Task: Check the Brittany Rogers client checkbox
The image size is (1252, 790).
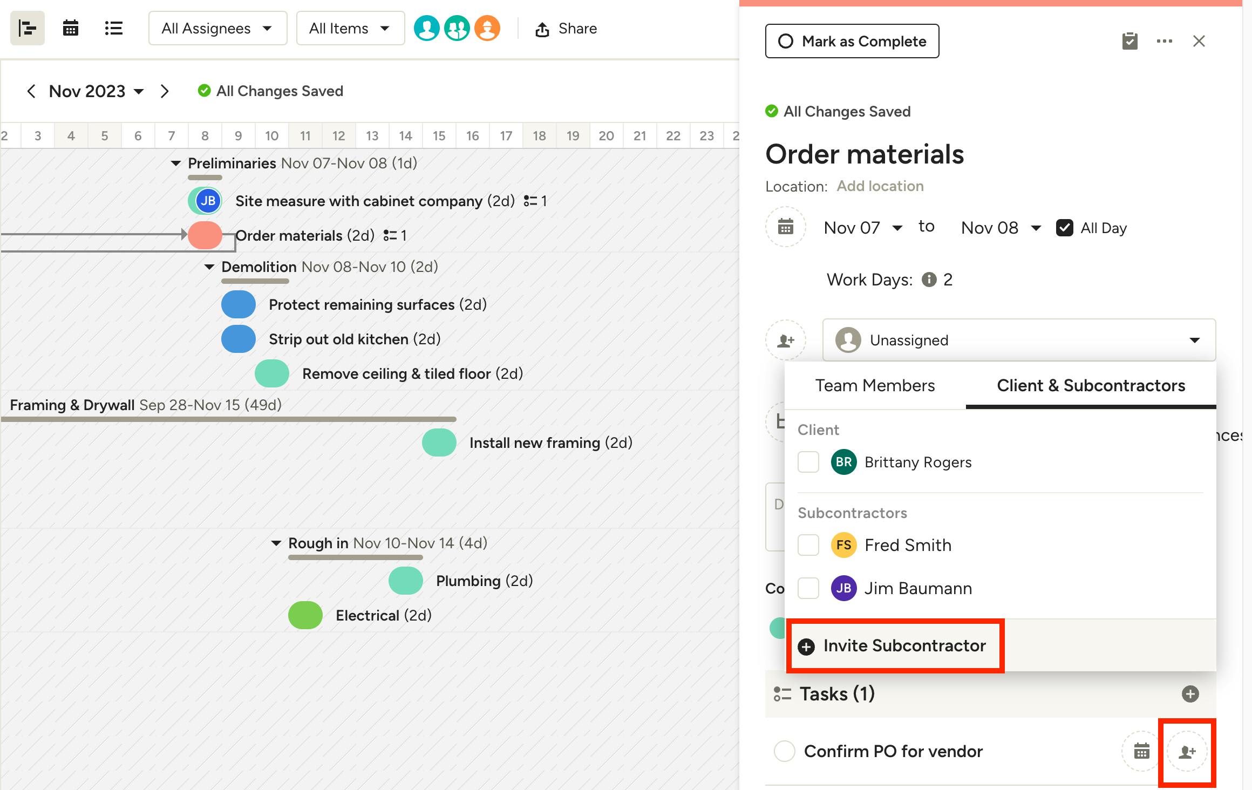Action: [808, 462]
